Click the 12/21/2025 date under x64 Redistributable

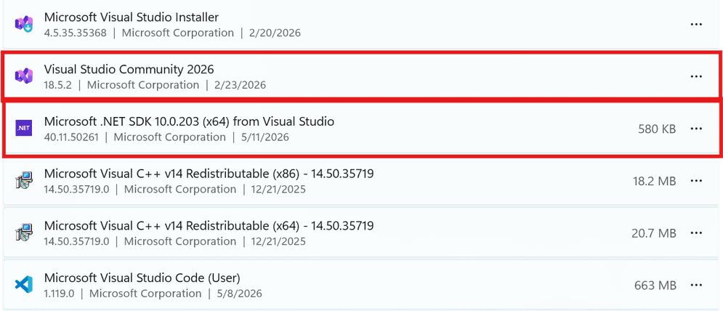click(278, 242)
